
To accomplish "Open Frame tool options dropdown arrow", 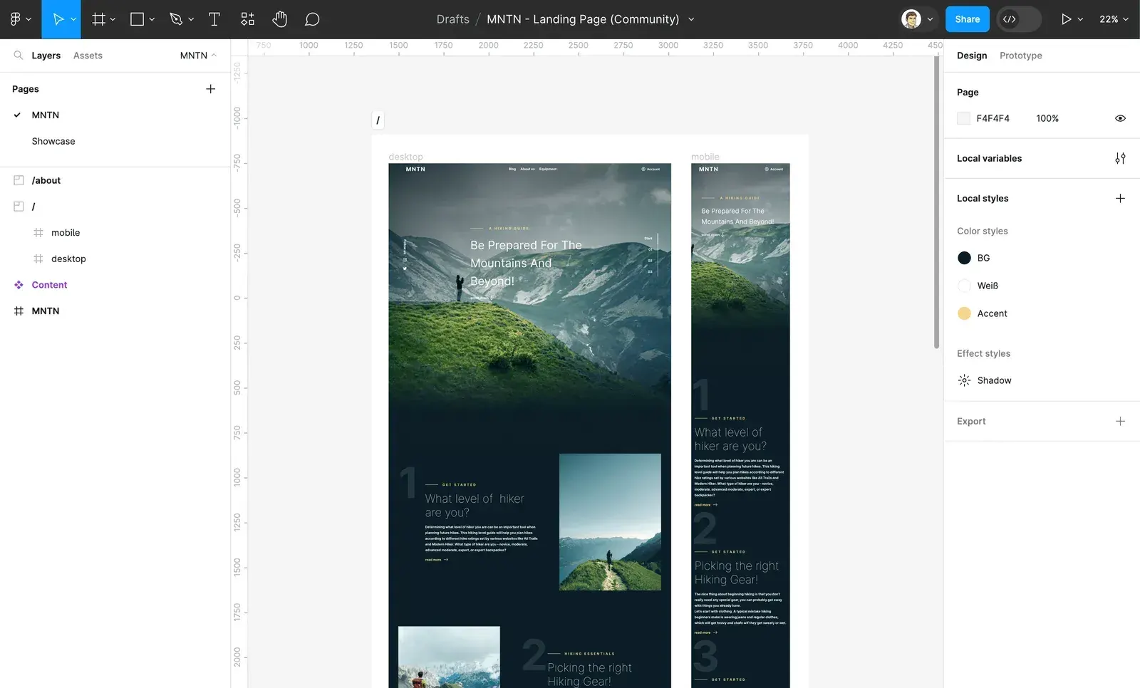I will pos(113,19).
